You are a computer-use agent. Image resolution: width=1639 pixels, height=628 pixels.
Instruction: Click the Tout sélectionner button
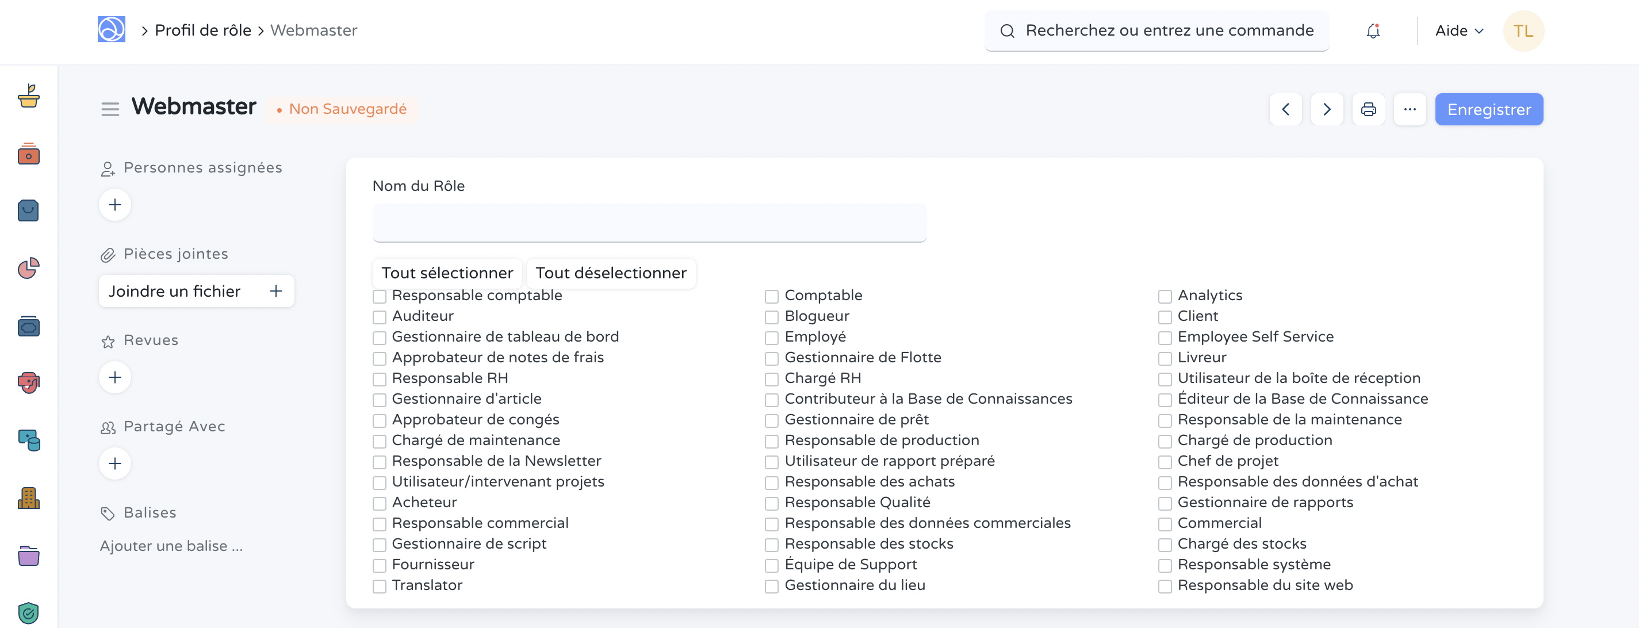coord(447,273)
